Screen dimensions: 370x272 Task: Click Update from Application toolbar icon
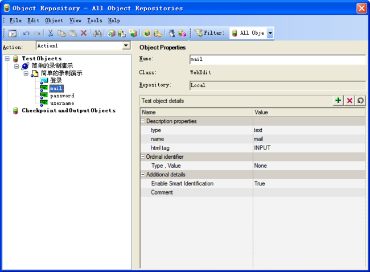pyautogui.click(x=122, y=33)
